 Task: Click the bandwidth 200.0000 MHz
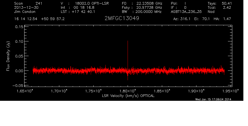(x=148, y=12)
